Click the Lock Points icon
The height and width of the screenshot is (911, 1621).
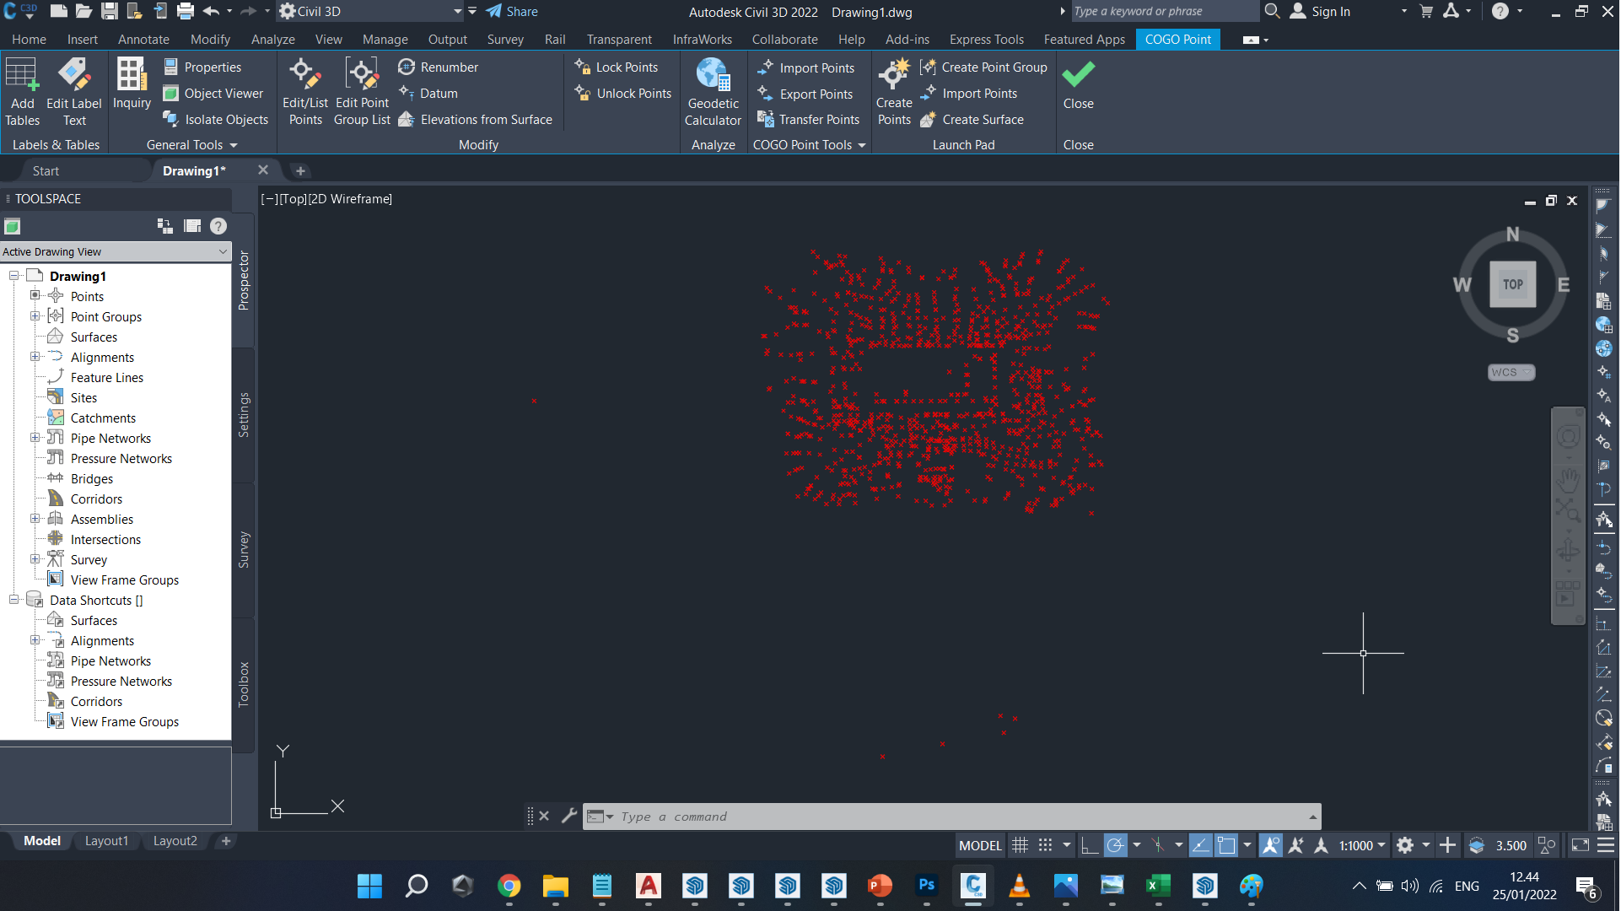(x=582, y=67)
